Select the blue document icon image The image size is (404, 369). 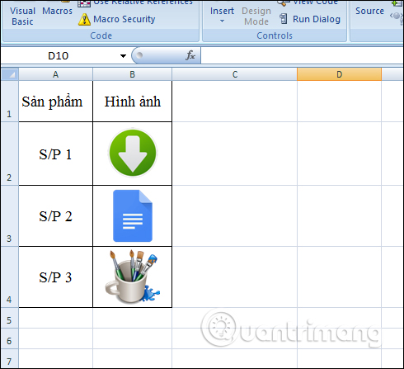(x=133, y=215)
